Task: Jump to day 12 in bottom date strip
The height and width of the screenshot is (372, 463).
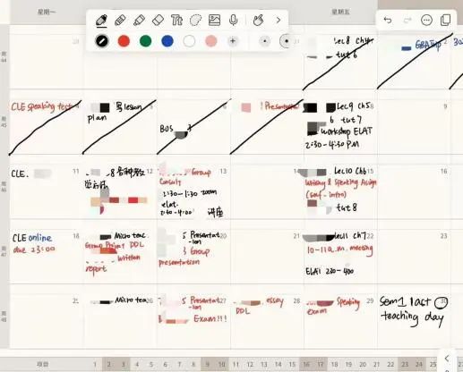Action: [250, 364]
